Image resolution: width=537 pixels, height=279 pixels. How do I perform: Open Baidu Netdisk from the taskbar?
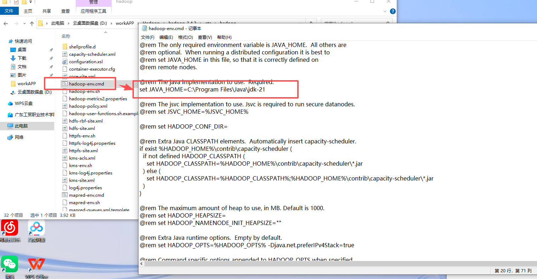tap(36, 228)
